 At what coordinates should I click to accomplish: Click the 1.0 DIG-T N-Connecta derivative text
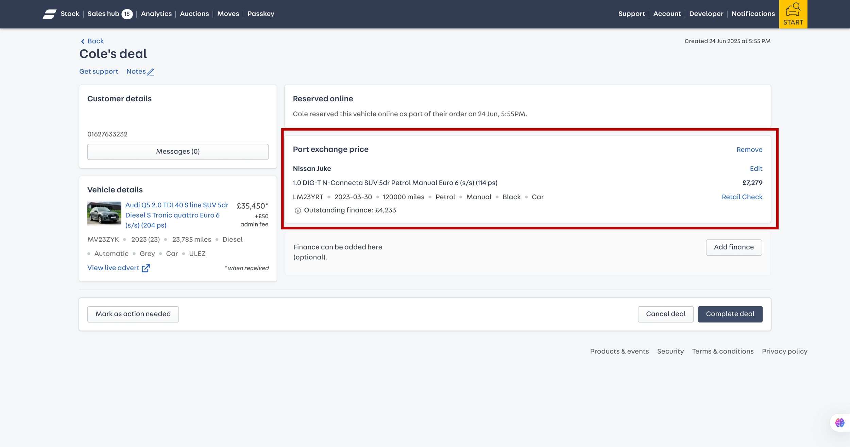[x=395, y=183]
